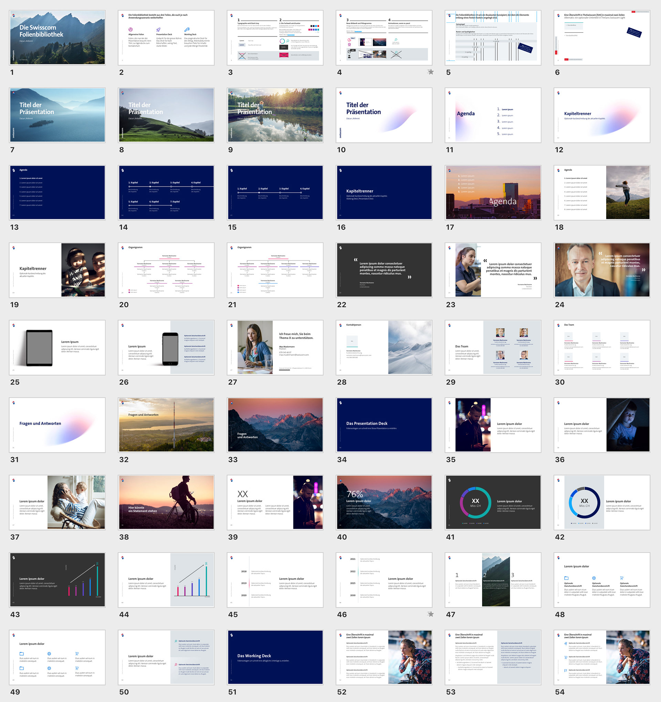Screen dimensions: 661x702
Task: Click the transition star icon under slide 4
Action: [x=430, y=72]
